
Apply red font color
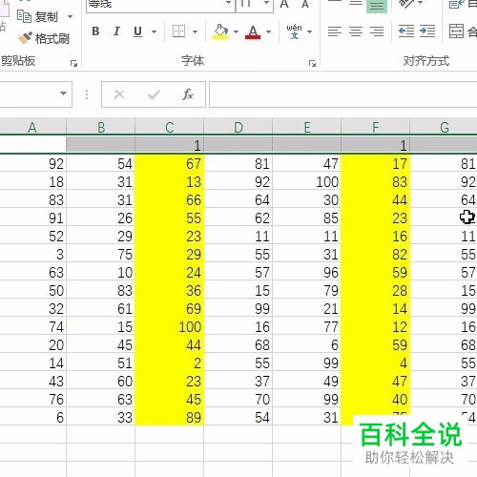(x=253, y=31)
